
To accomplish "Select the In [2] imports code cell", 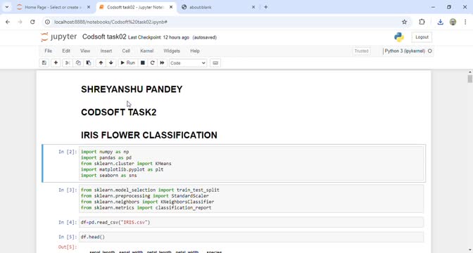I will [251, 164].
